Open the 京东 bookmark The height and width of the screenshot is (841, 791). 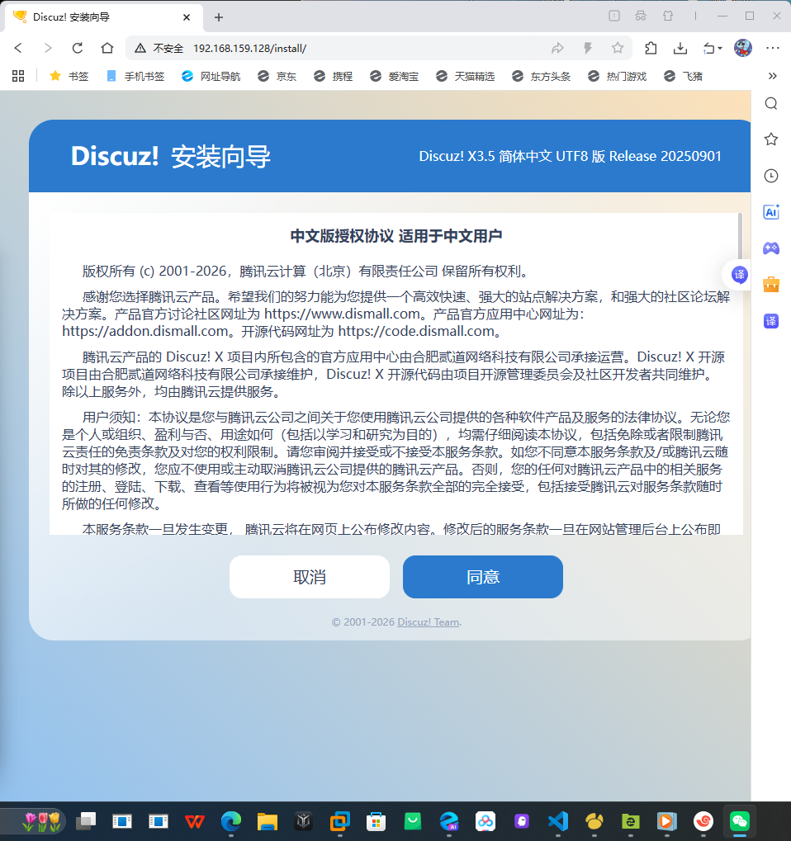click(277, 76)
